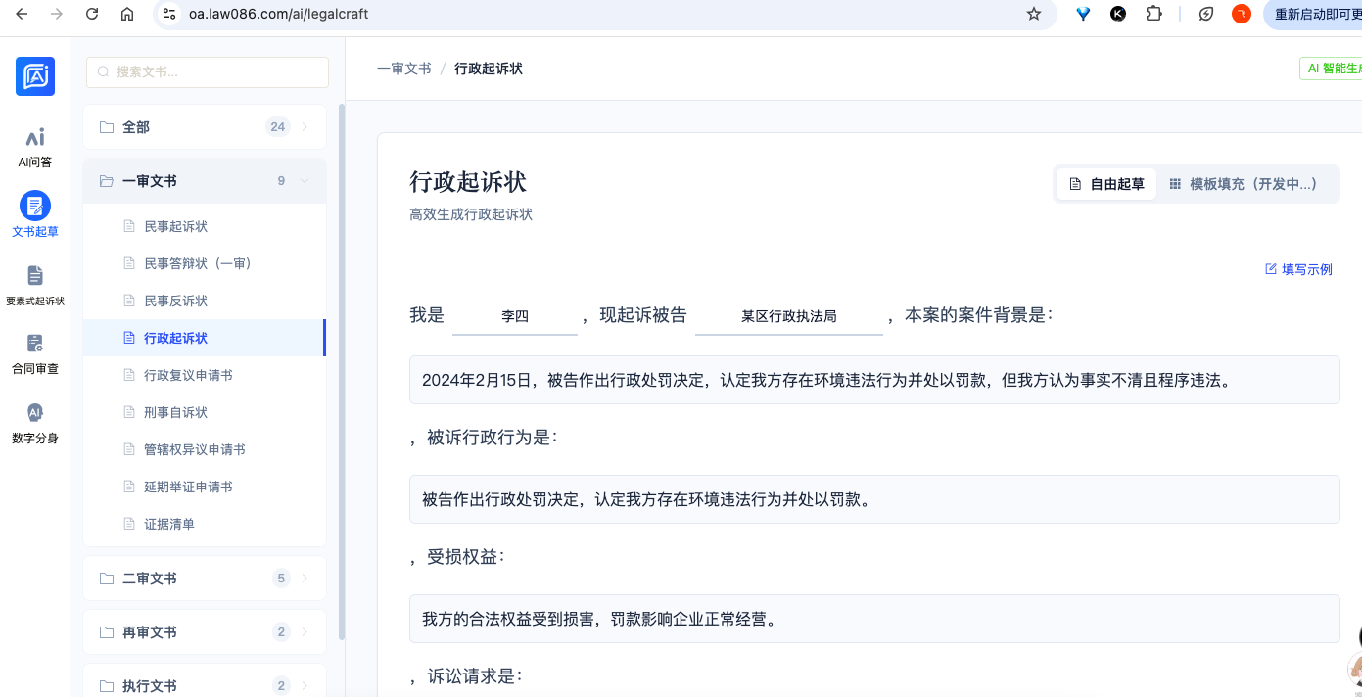Click the 5 count badge on 二审文书
Image resolution: width=1362 pixels, height=697 pixels.
281,579
